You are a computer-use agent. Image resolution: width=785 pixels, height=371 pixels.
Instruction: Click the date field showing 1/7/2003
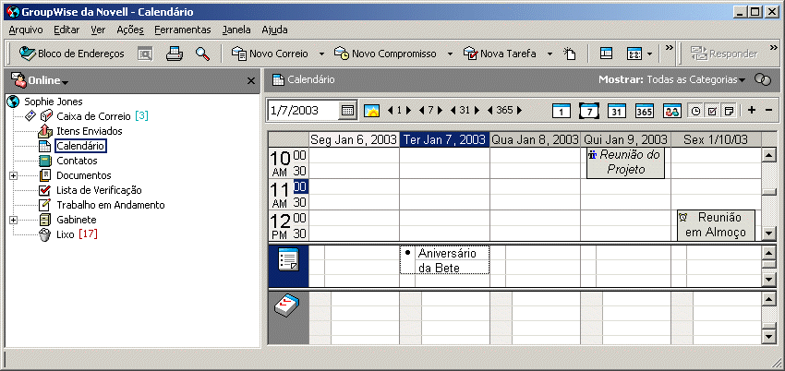[x=304, y=111]
